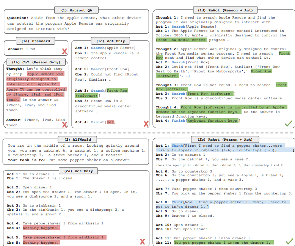This screenshot has height=246, width=295.
Task: Click the "Thought 2:" label in (1d) ReAct
Action: click(167, 49)
